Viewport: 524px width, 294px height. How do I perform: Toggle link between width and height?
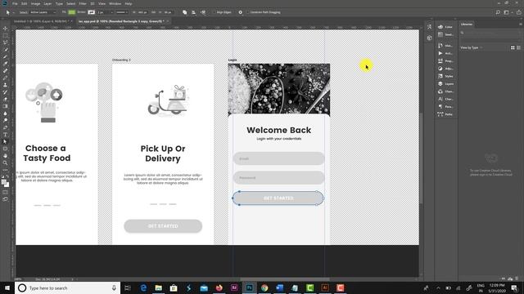[153, 12]
